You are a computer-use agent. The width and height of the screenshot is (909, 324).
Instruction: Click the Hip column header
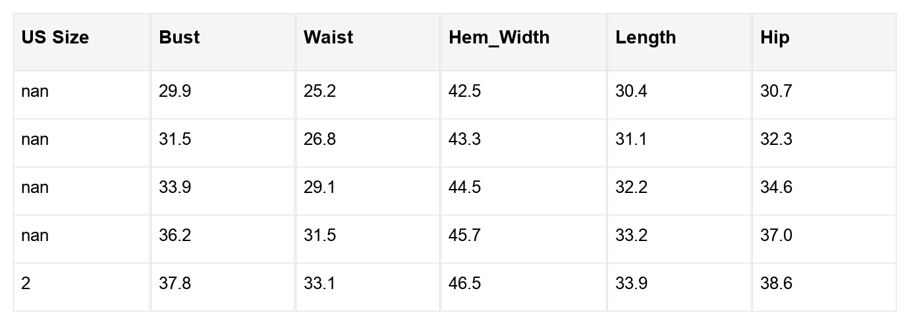tap(775, 38)
